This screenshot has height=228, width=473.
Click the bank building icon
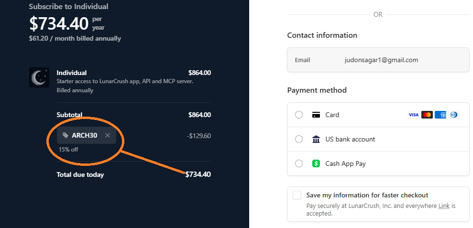(316, 139)
